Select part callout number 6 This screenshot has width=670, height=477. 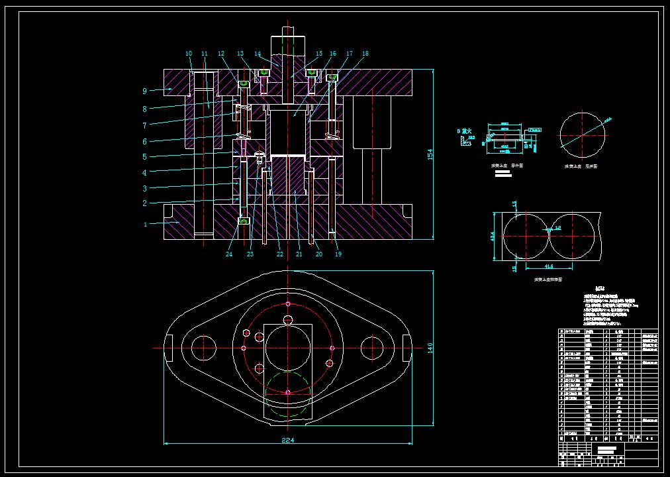[144, 142]
